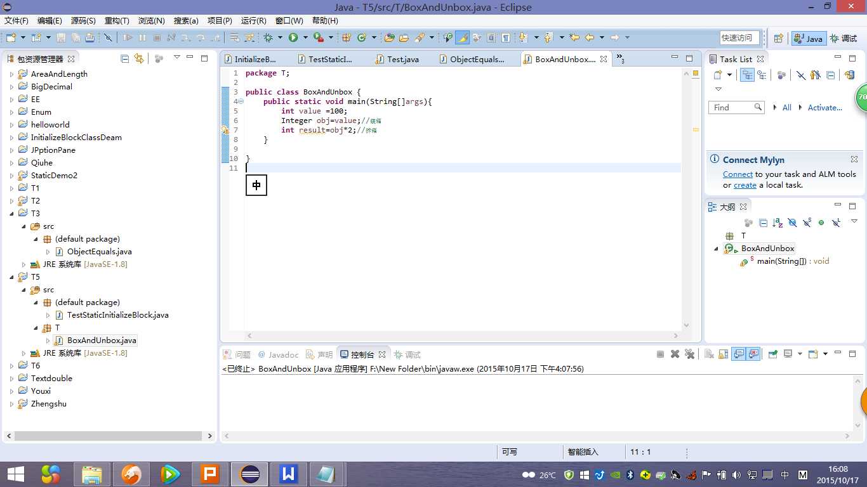Open the Debug button dropdown arrow

[x=280, y=37]
